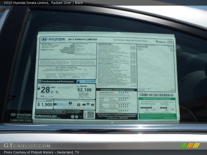The width and height of the screenshot is (207, 155).
Task: Select the "$ 1,900" annual fuel cost
Action: point(45,105)
